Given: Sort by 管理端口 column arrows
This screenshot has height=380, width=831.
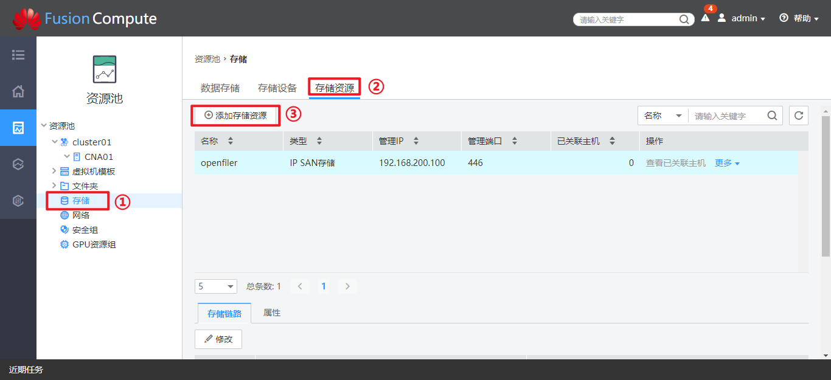Looking at the screenshot, I should [x=515, y=141].
